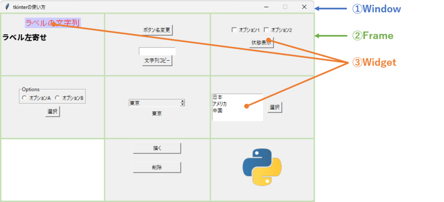Viewport: 444px width, 202px height.
Task: Select the オプションA radio button
Action: click(25, 98)
